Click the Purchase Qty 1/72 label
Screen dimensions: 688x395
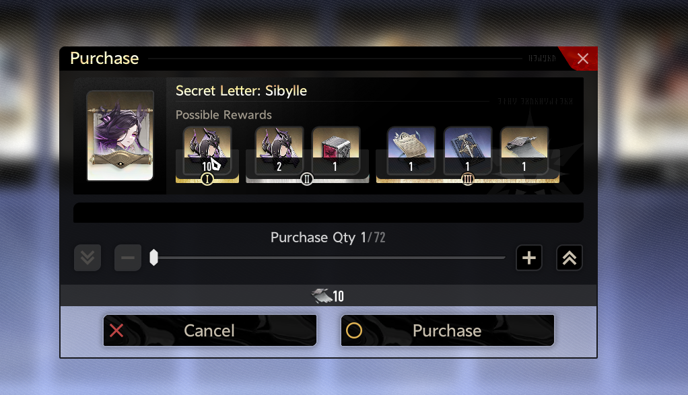(328, 237)
